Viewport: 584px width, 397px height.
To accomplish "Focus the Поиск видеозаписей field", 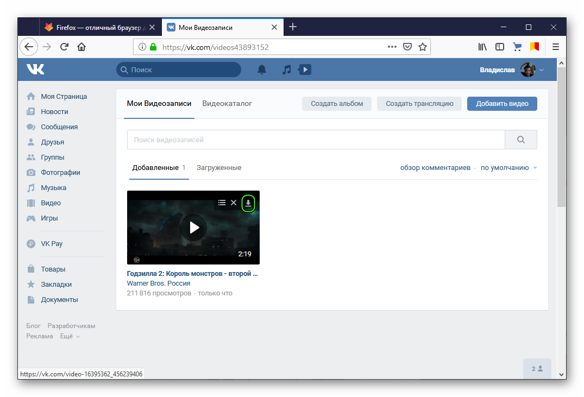I will click(x=316, y=140).
